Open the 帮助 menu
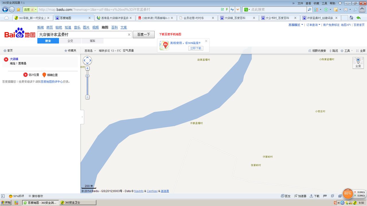Viewport: 367px width, 206px height. point(332,3)
